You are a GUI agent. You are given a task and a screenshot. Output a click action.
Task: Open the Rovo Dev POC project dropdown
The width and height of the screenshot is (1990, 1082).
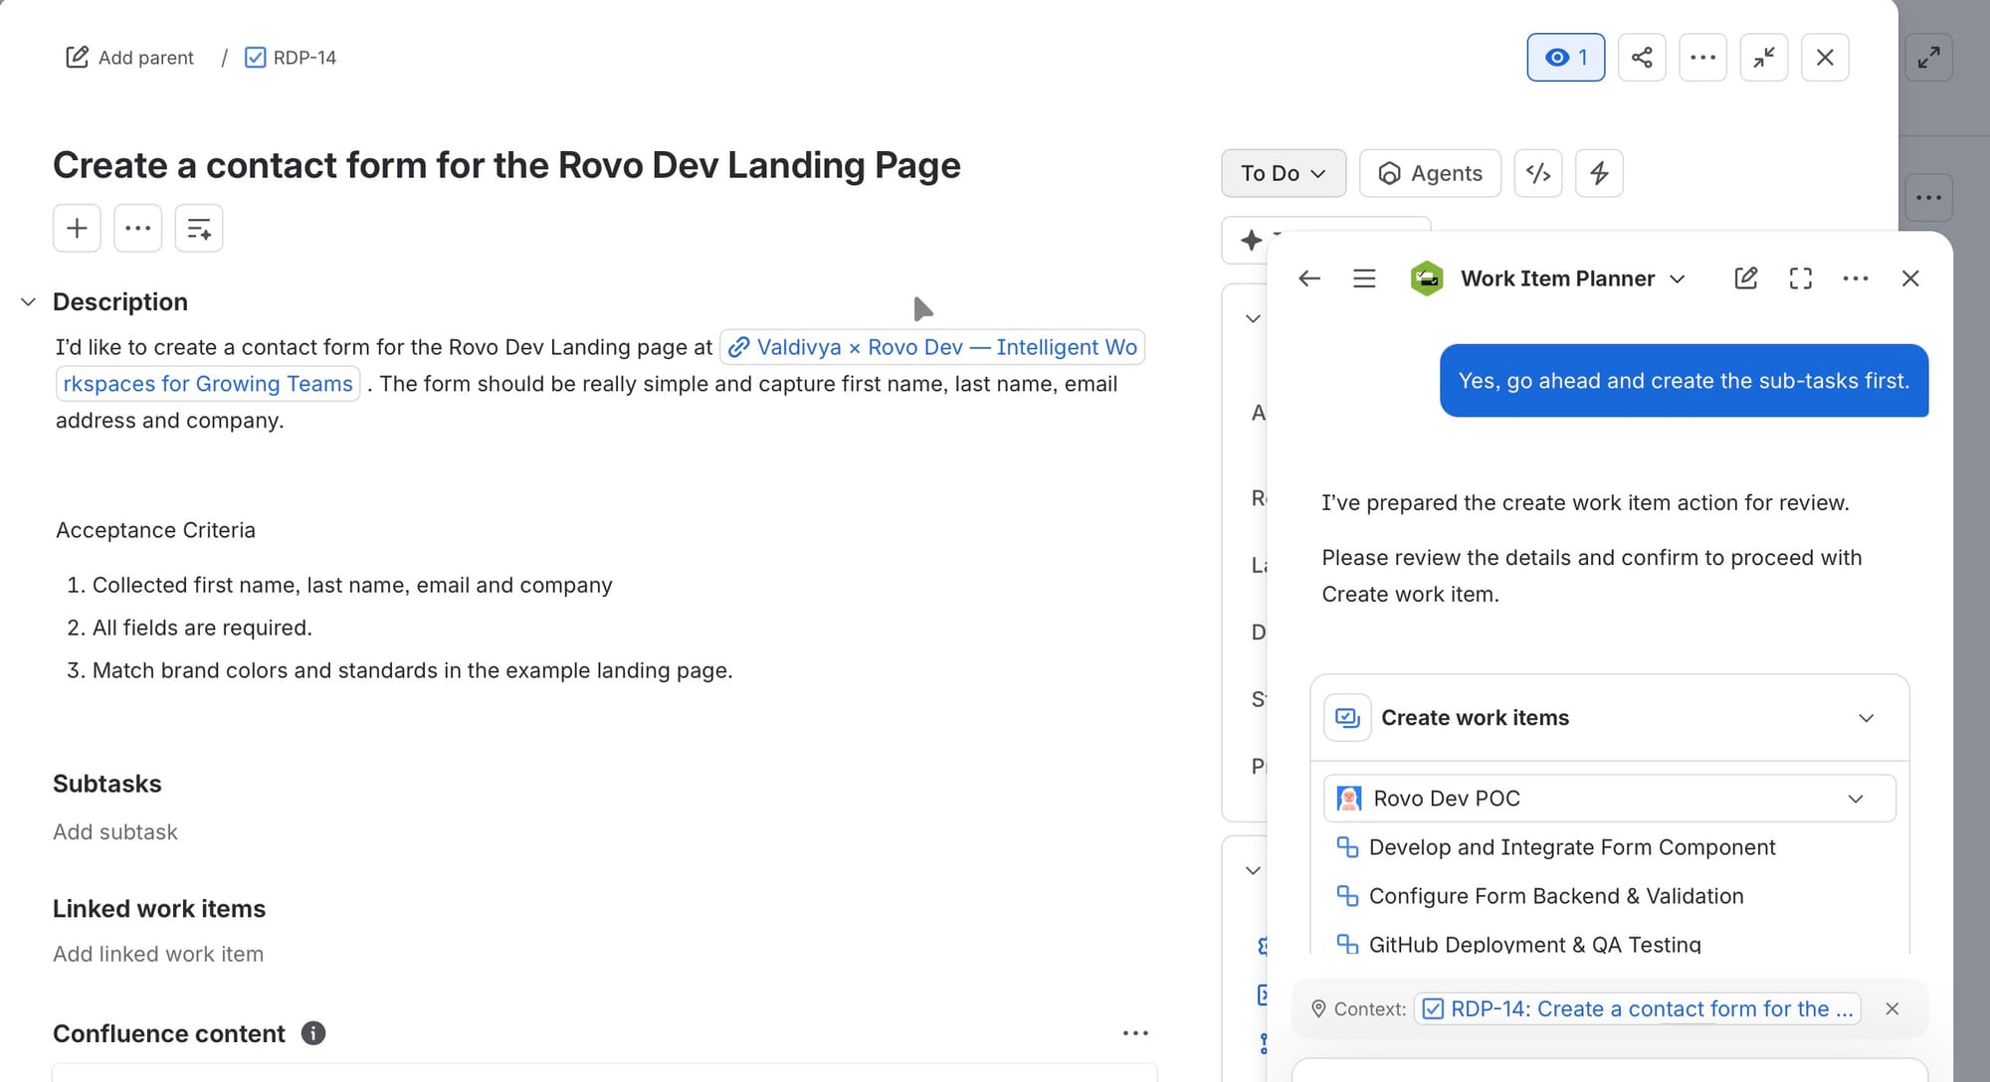(x=1609, y=799)
